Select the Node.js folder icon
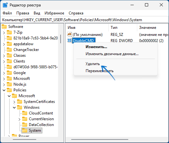The width and height of the screenshot is (169, 143). coord(9,84)
